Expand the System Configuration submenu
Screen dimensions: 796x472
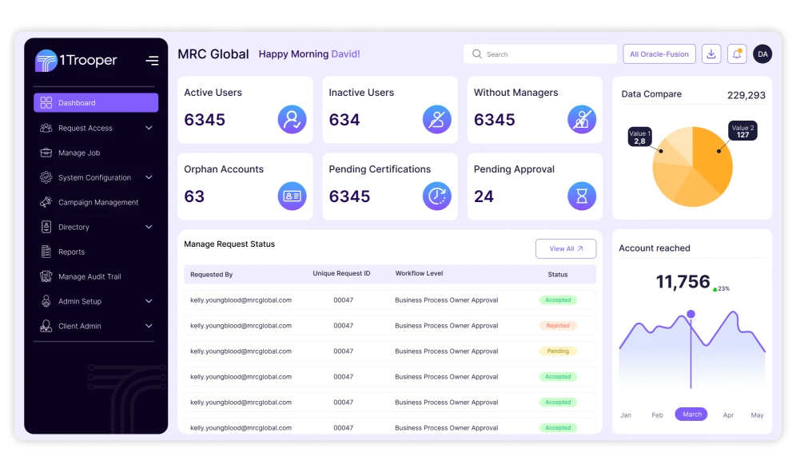(149, 177)
